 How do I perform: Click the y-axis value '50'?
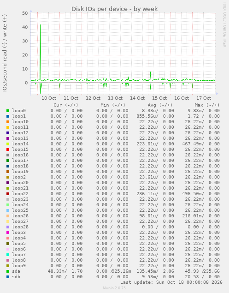click(x=25, y=13)
